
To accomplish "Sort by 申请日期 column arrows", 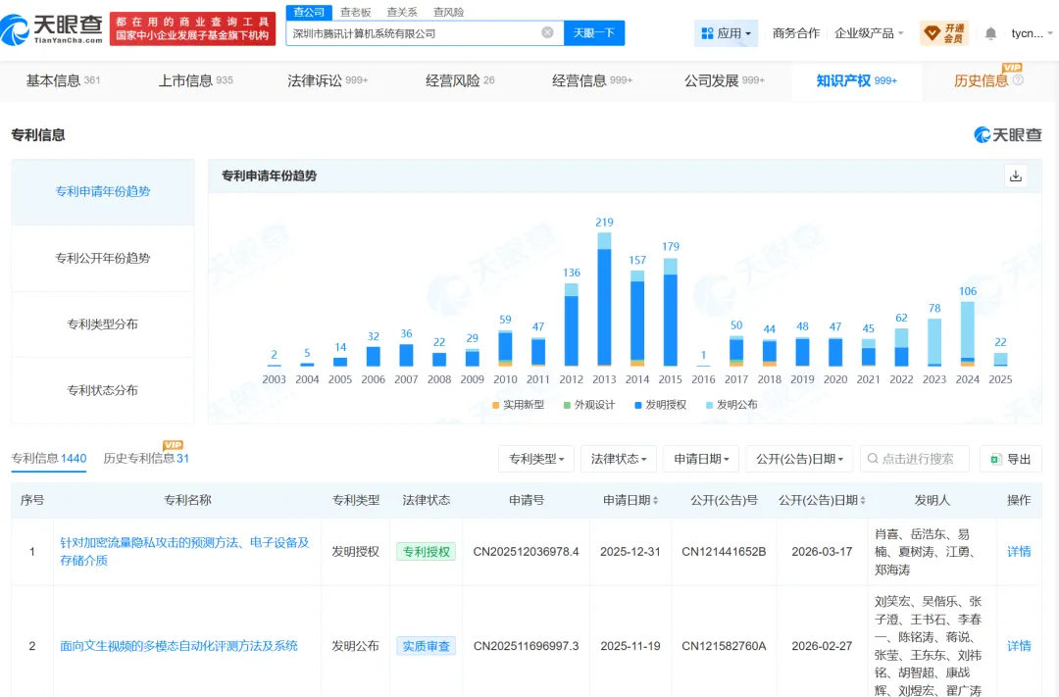I will 655,501.
